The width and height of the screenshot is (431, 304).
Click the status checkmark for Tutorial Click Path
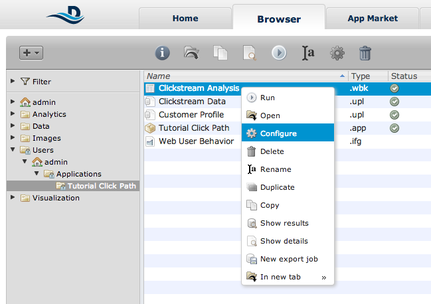[x=394, y=128]
